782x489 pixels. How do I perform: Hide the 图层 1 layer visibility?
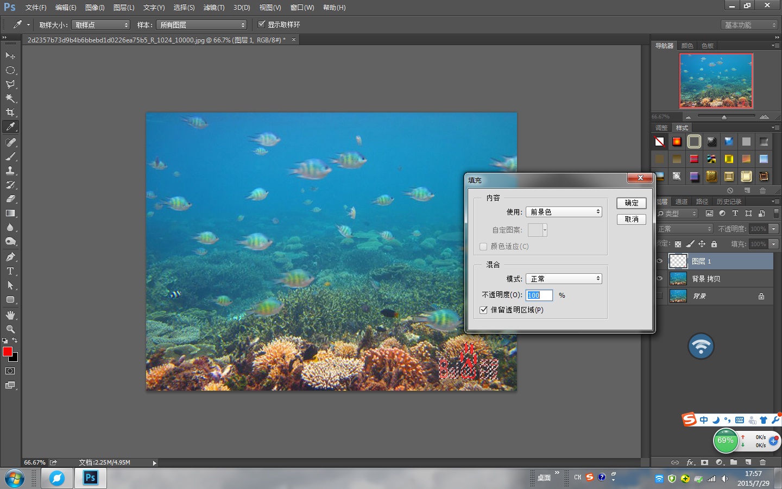[660, 261]
